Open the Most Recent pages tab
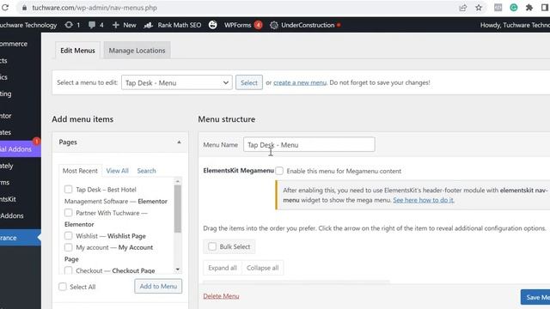This screenshot has width=550, height=309. (x=80, y=171)
